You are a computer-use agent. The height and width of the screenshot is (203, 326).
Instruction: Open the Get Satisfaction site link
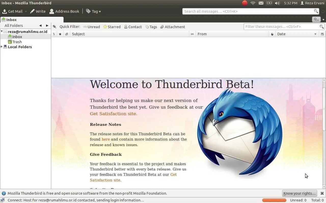[x=114, y=114]
